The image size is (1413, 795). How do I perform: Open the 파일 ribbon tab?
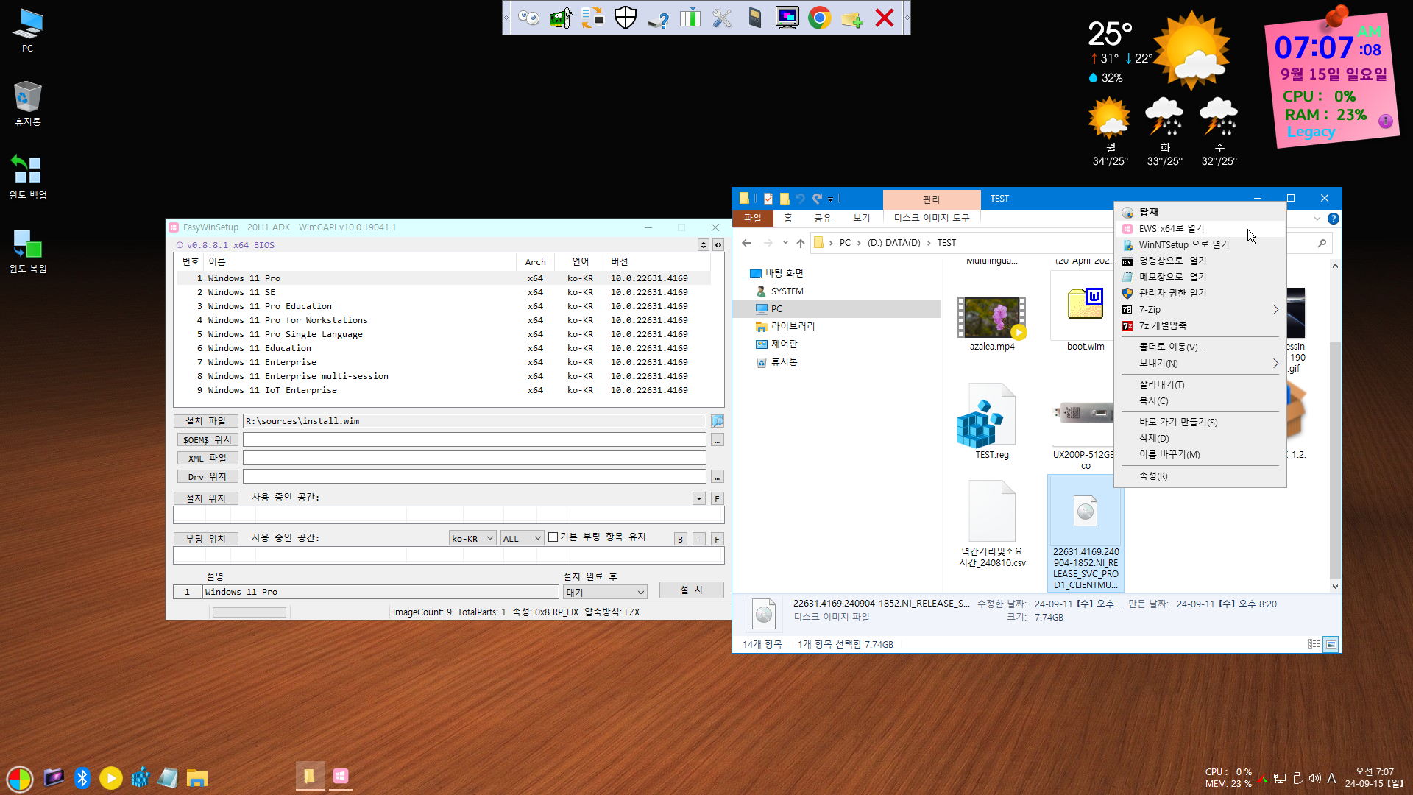[x=752, y=218]
